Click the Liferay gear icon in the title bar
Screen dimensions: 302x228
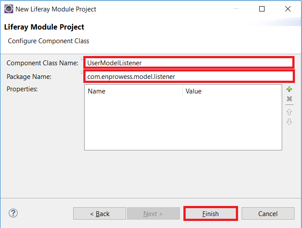coord(9,9)
